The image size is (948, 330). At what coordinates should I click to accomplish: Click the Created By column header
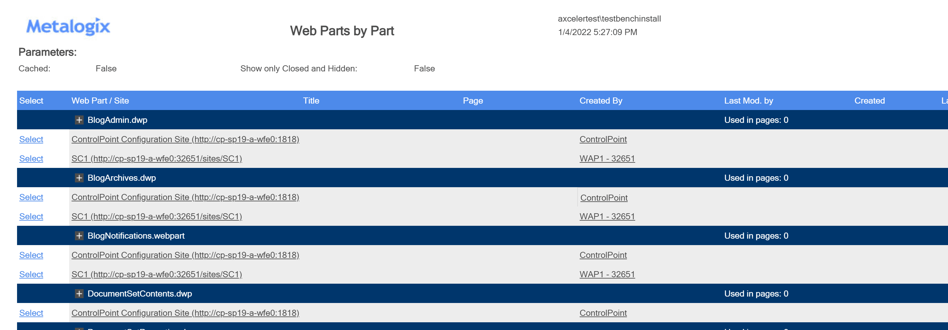point(601,100)
